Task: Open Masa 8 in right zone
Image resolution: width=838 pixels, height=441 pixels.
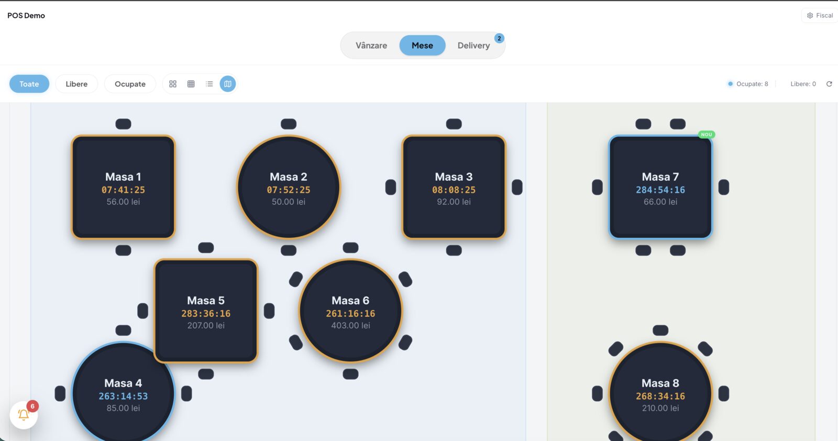Action: pos(660,393)
